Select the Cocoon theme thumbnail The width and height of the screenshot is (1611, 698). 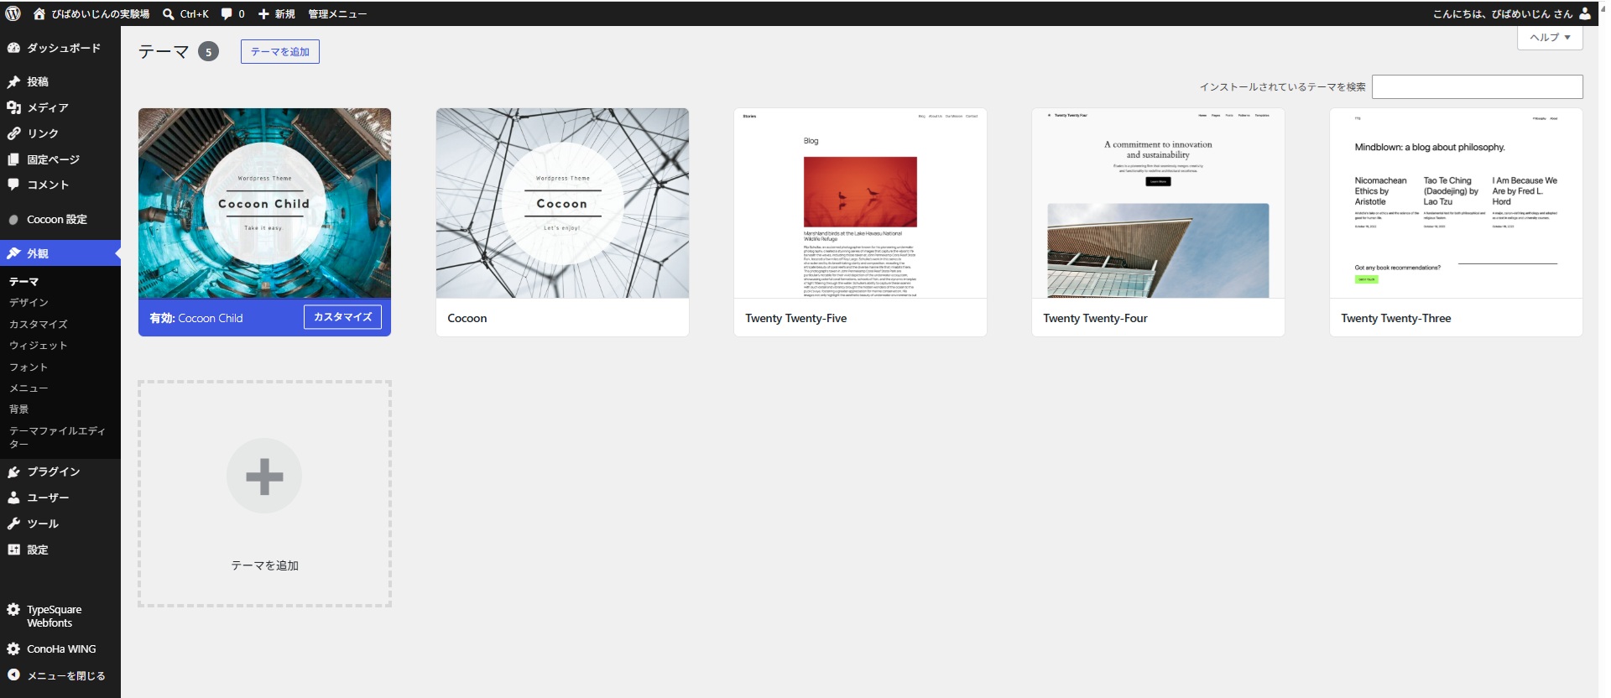pos(562,203)
